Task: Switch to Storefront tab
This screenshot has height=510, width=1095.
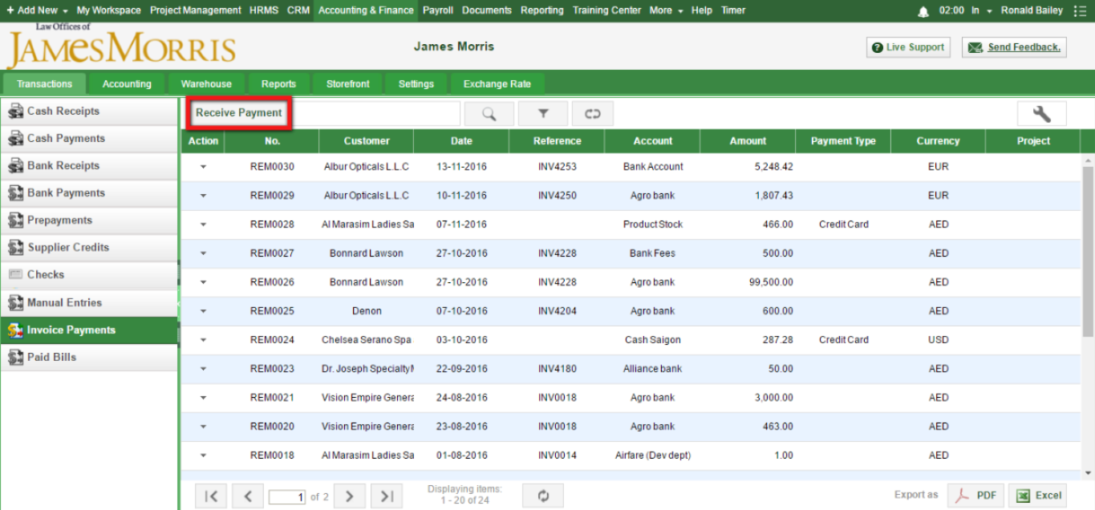Action: [348, 84]
